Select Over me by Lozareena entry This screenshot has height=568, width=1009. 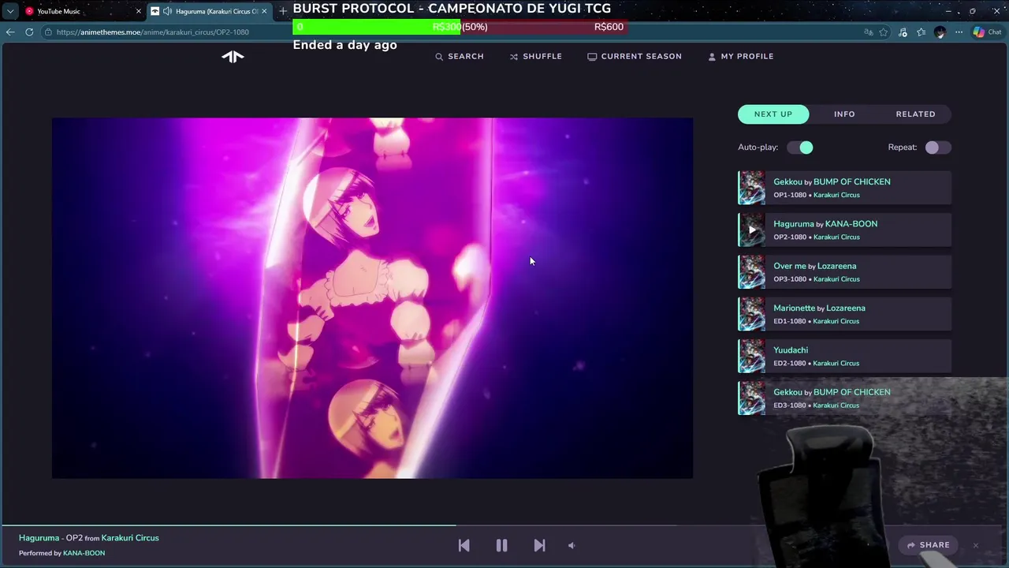tap(844, 272)
